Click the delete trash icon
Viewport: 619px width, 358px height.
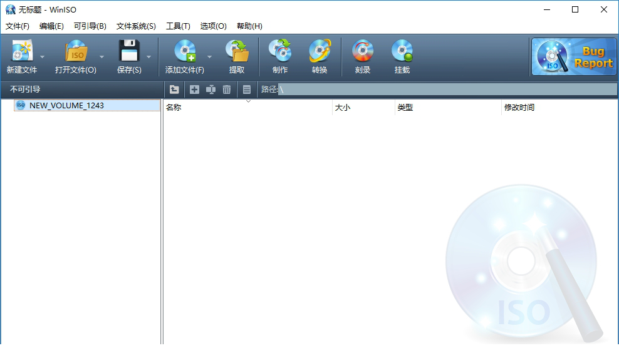point(227,89)
